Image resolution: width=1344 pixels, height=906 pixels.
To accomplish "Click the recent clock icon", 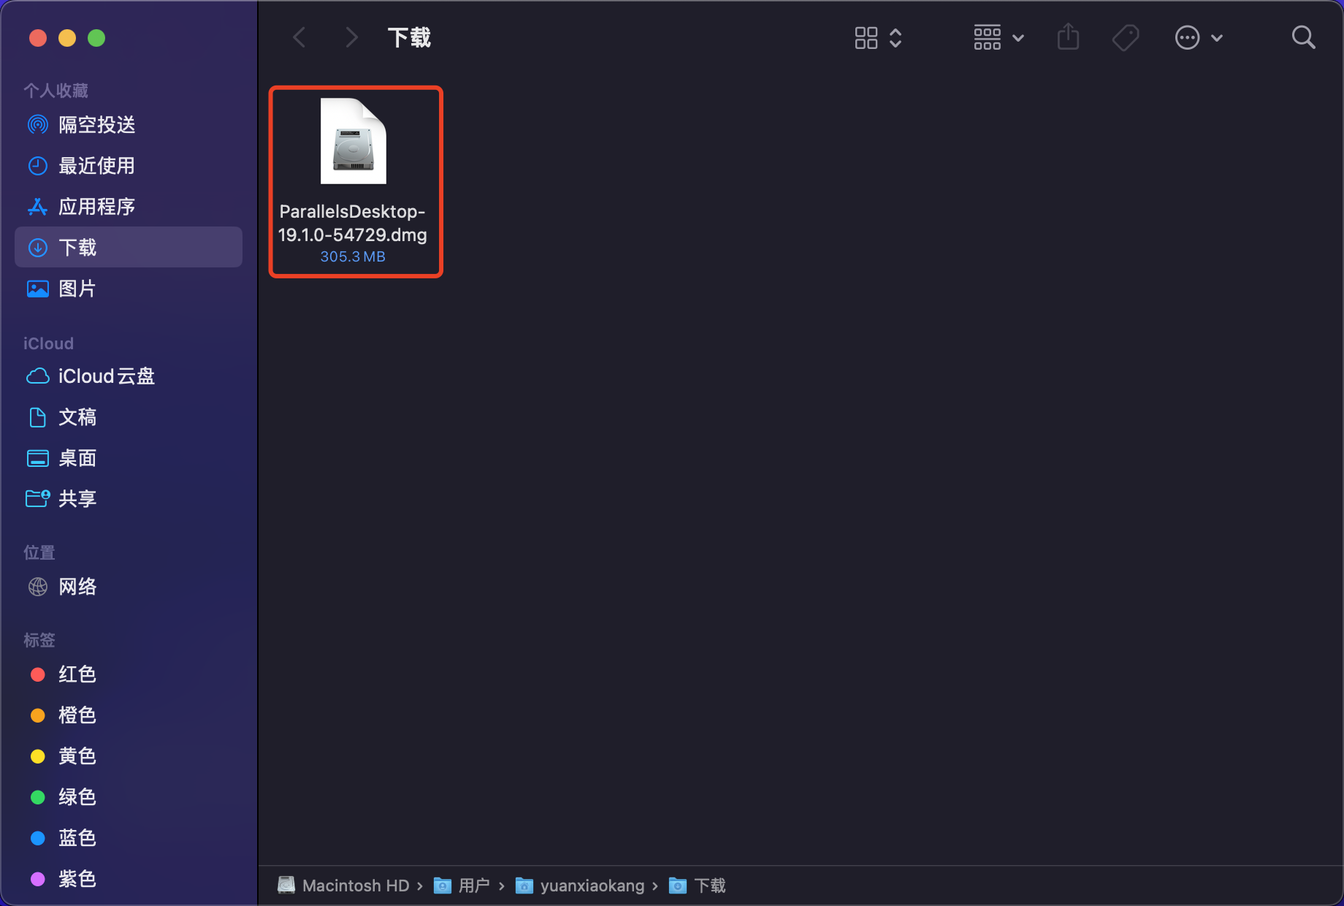I will (38, 166).
